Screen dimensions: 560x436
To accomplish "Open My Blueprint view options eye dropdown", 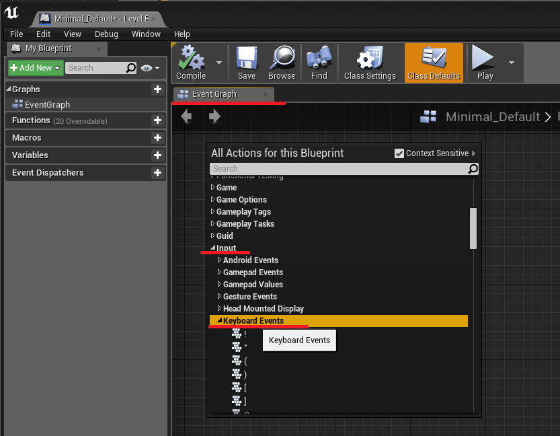I will [151, 67].
